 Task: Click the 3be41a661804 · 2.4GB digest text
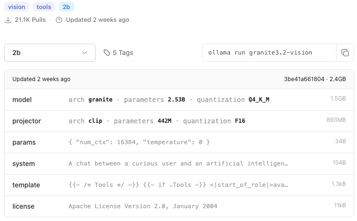coord(315,79)
